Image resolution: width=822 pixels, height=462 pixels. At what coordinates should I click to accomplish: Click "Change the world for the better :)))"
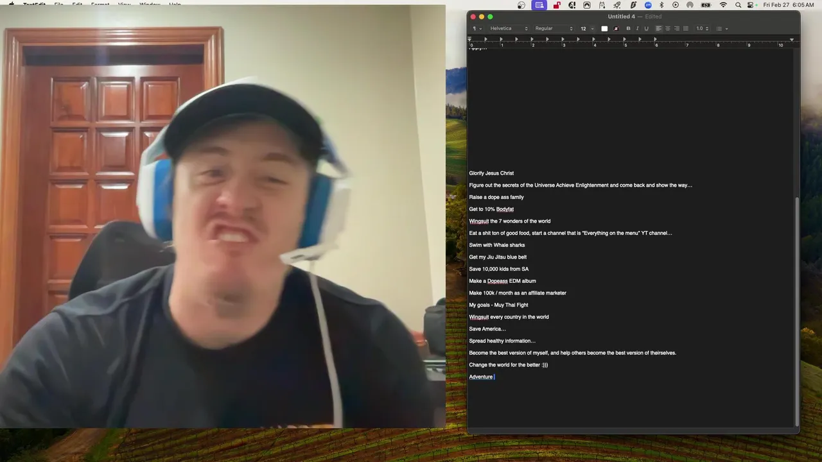509,365
